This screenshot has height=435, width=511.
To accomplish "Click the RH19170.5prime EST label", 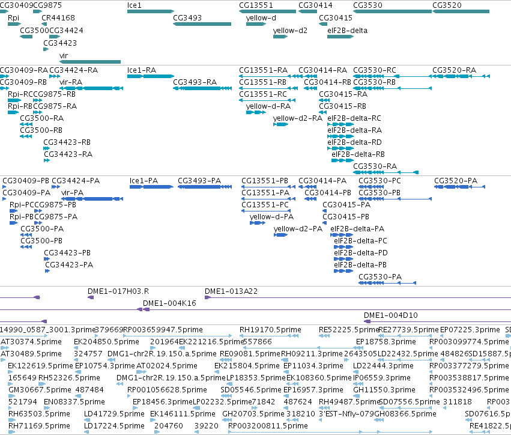I will [x=270, y=330].
